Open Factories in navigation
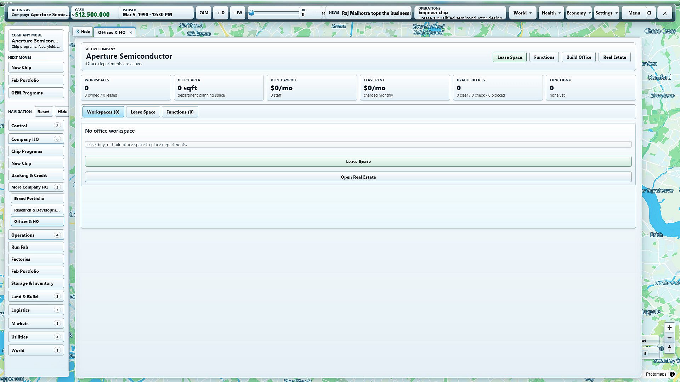Screen dimensions: 680x382 (36, 259)
